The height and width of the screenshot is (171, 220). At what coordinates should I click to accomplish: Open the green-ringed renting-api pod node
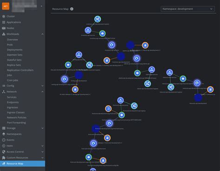[68, 65]
